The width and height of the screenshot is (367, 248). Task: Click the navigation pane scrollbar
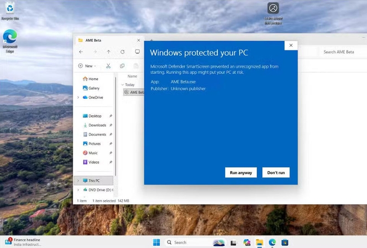click(x=116, y=127)
